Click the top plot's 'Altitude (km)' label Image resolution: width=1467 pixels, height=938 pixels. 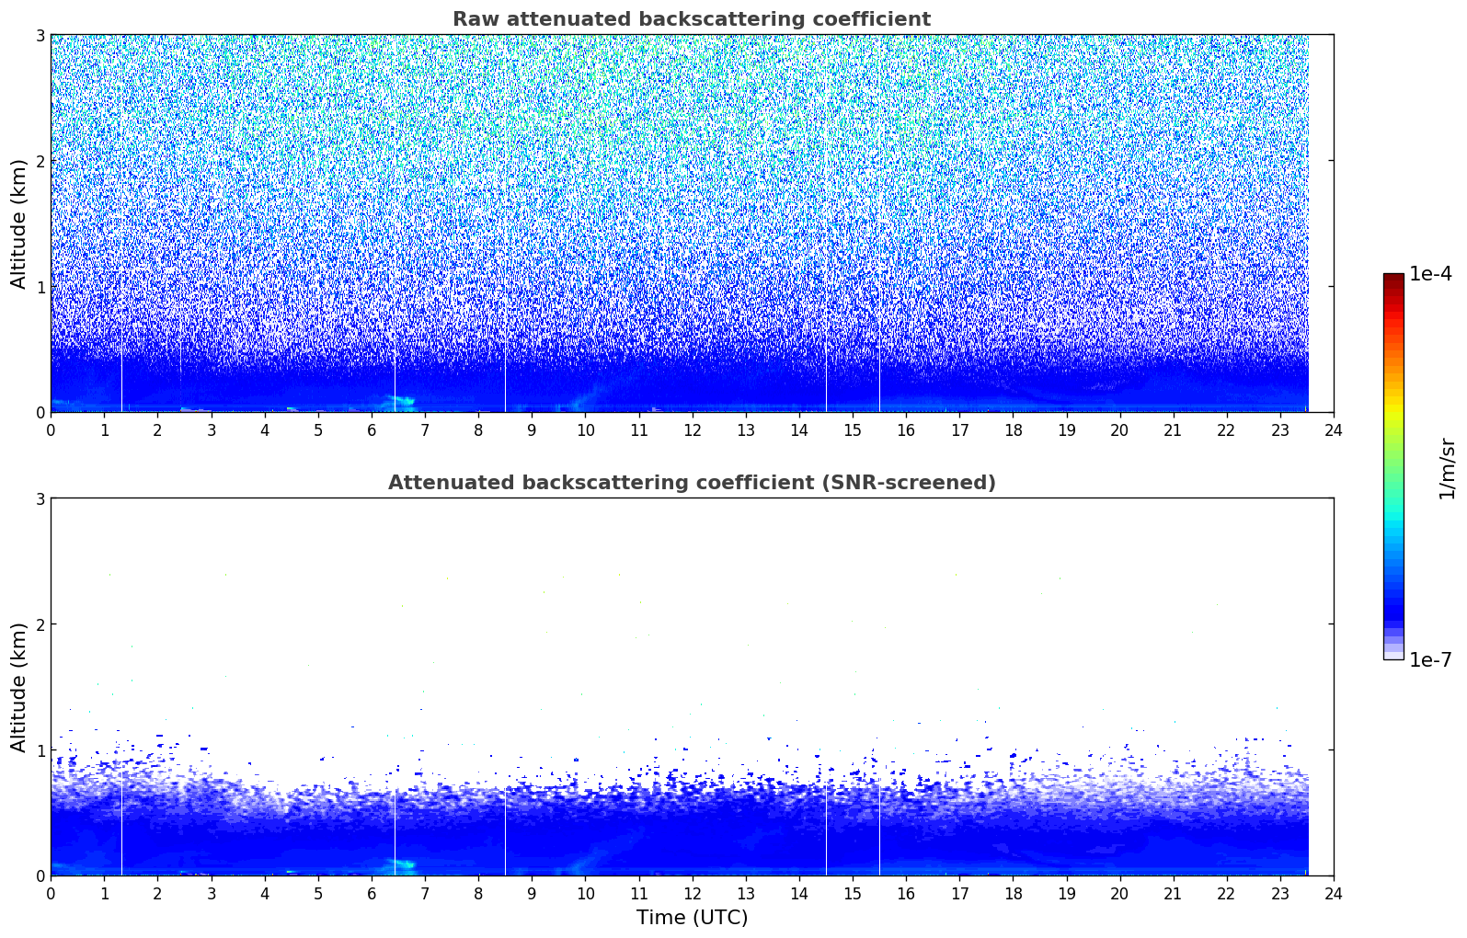(x=19, y=223)
